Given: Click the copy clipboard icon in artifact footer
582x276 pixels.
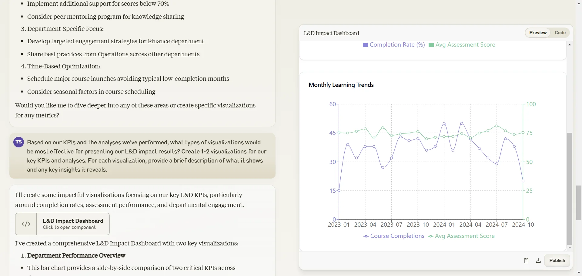Looking at the screenshot, I should click(526, 261).
